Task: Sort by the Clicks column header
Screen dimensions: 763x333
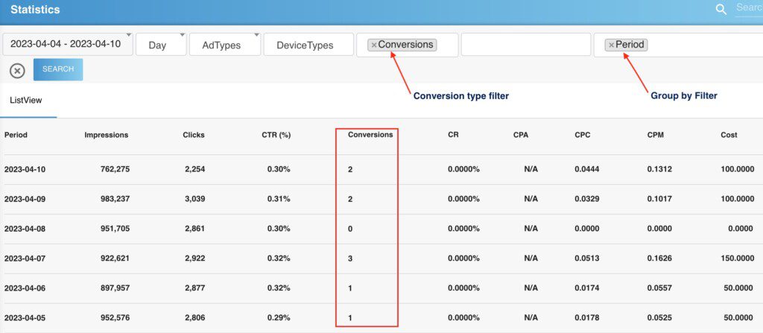Action: [194, 135]
